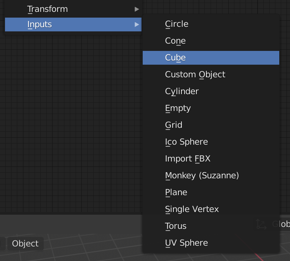Select the Cone input option
Screen dimensions: 290x261
pos(175,41)
